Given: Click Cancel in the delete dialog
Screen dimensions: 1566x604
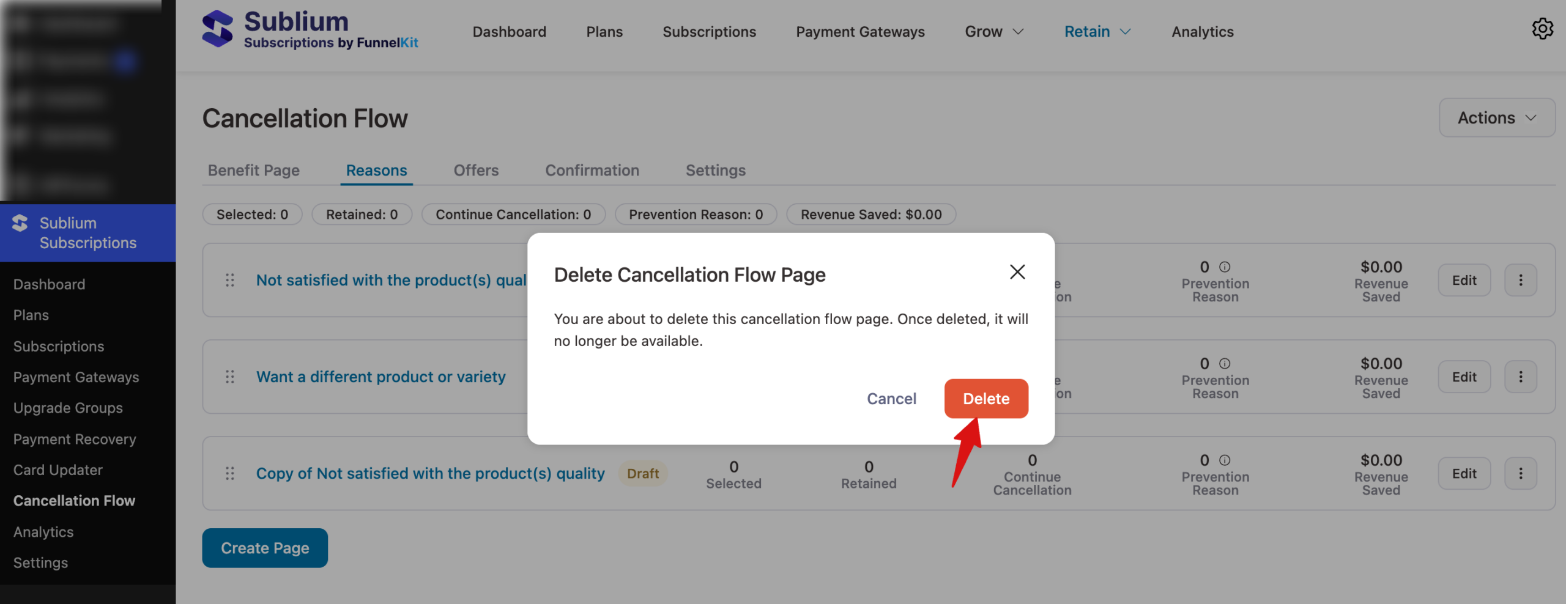Looking at the screenshot, I should (891, 399).
